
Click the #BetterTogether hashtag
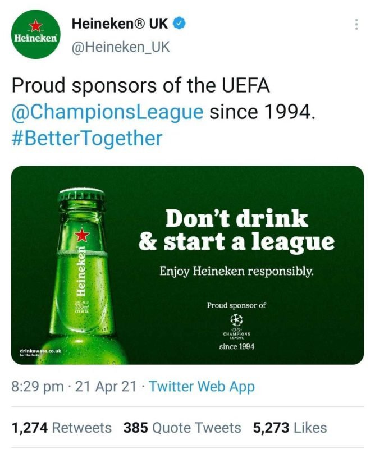click(87, 138)
